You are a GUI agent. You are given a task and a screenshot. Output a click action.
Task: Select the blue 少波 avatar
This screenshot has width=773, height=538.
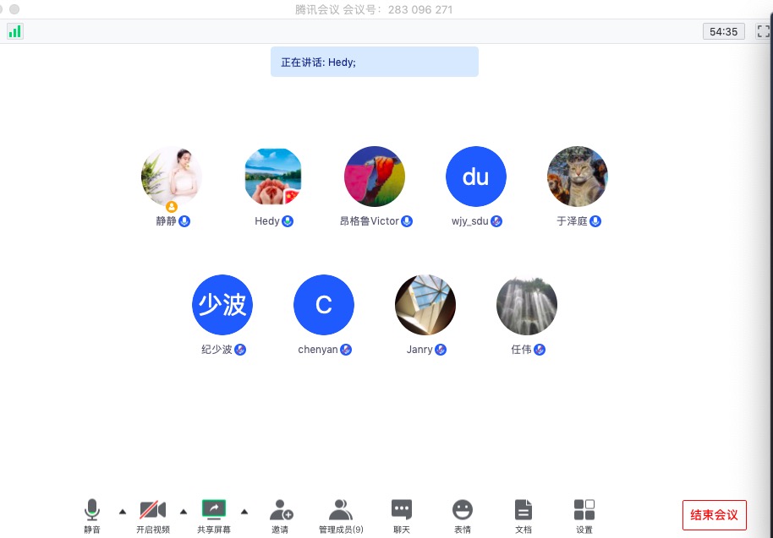(222, 305)
